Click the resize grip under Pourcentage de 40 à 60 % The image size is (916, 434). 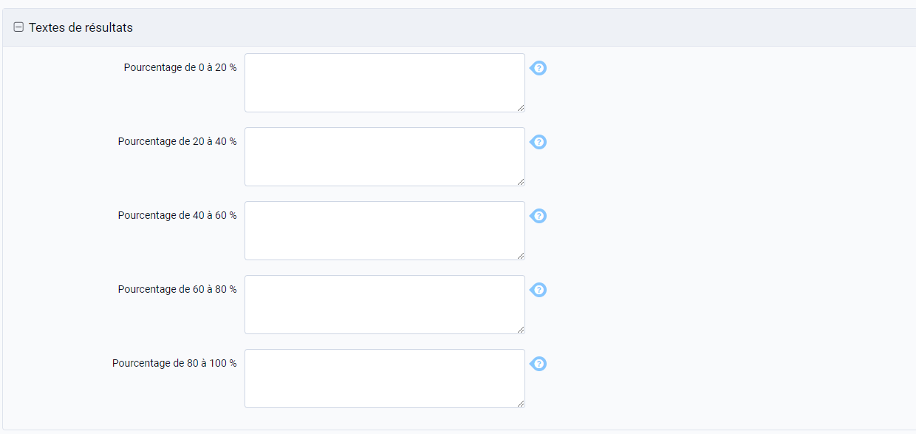click(521, 256)
